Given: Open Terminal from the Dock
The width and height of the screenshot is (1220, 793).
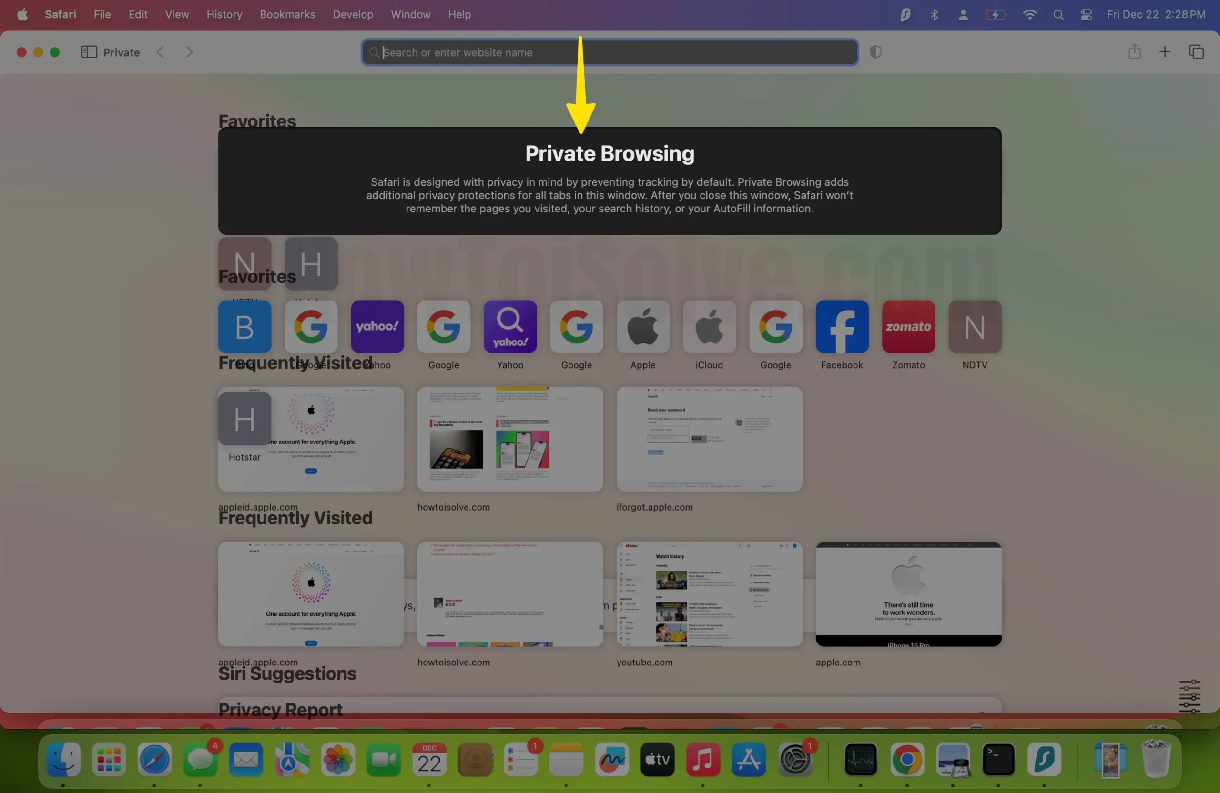Looking at the screenshot, I should pos(998,759).
